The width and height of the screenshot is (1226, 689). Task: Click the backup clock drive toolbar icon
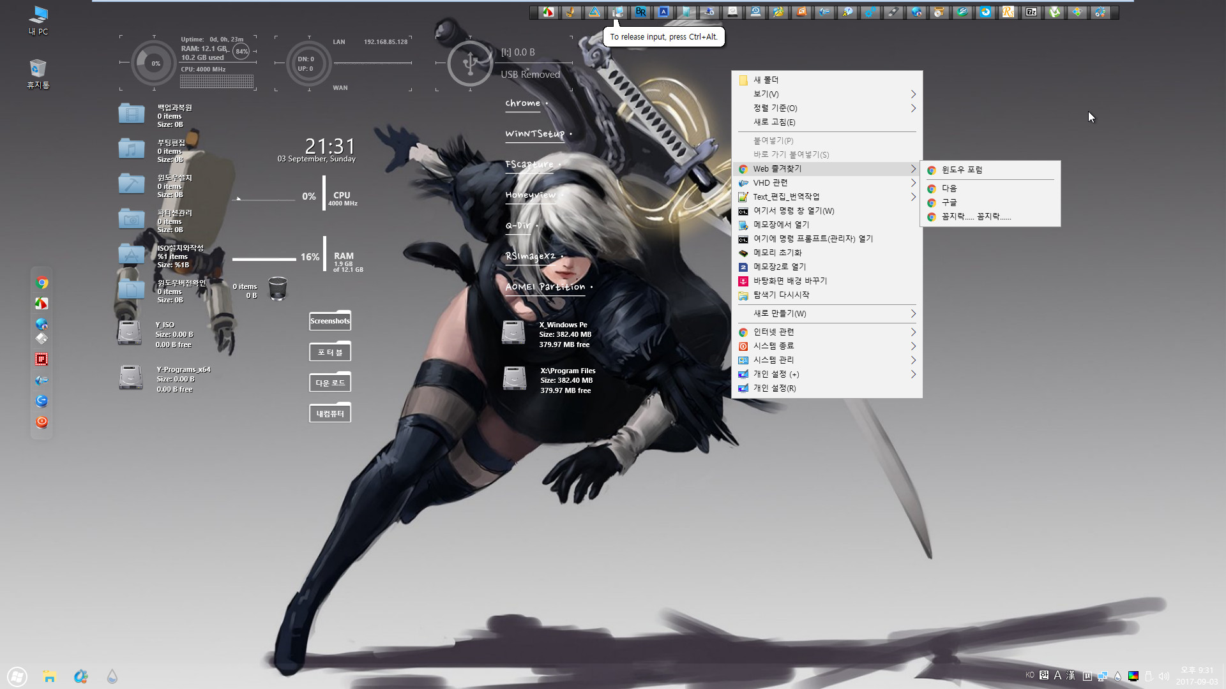click(x=755, y=12)
